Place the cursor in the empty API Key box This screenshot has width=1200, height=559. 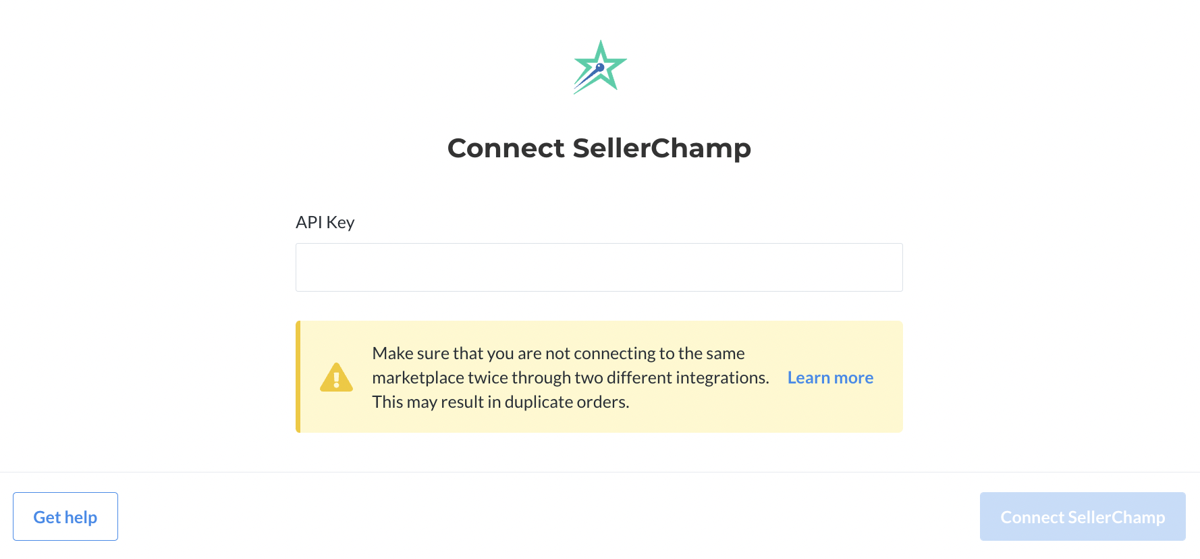tap(599, 267)
